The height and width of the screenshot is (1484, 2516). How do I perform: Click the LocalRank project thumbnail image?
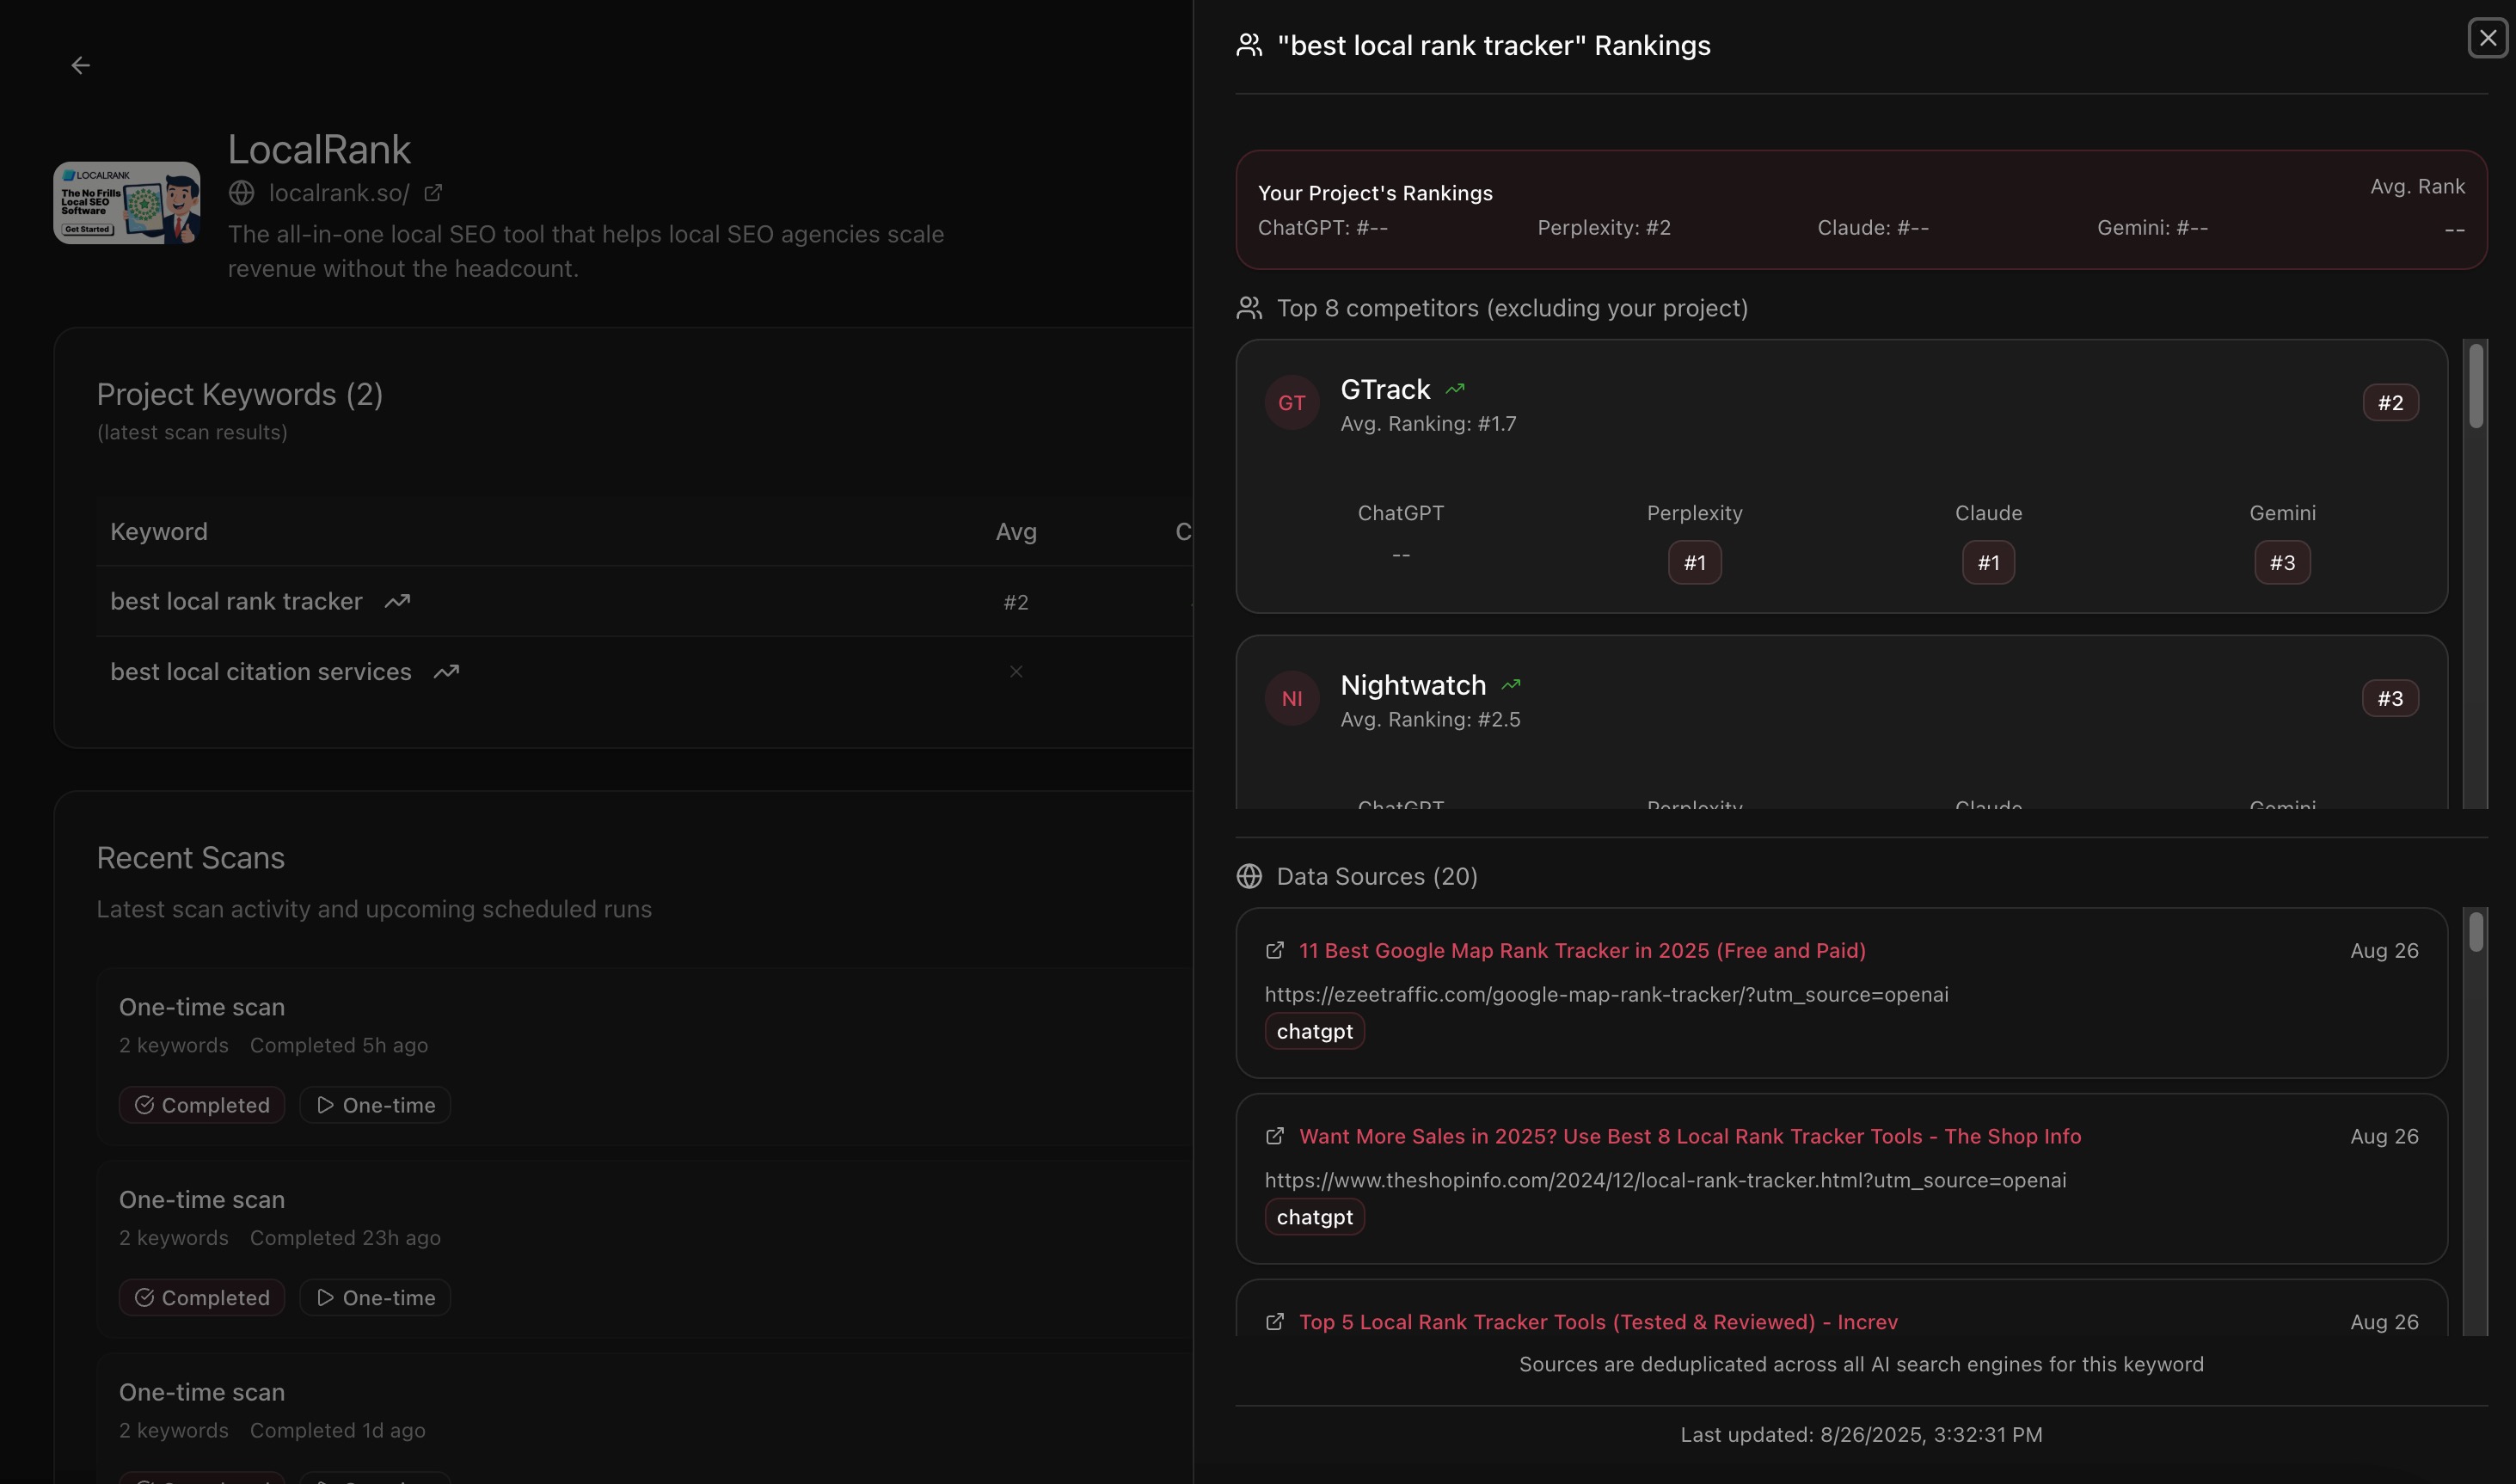(127, 203)
